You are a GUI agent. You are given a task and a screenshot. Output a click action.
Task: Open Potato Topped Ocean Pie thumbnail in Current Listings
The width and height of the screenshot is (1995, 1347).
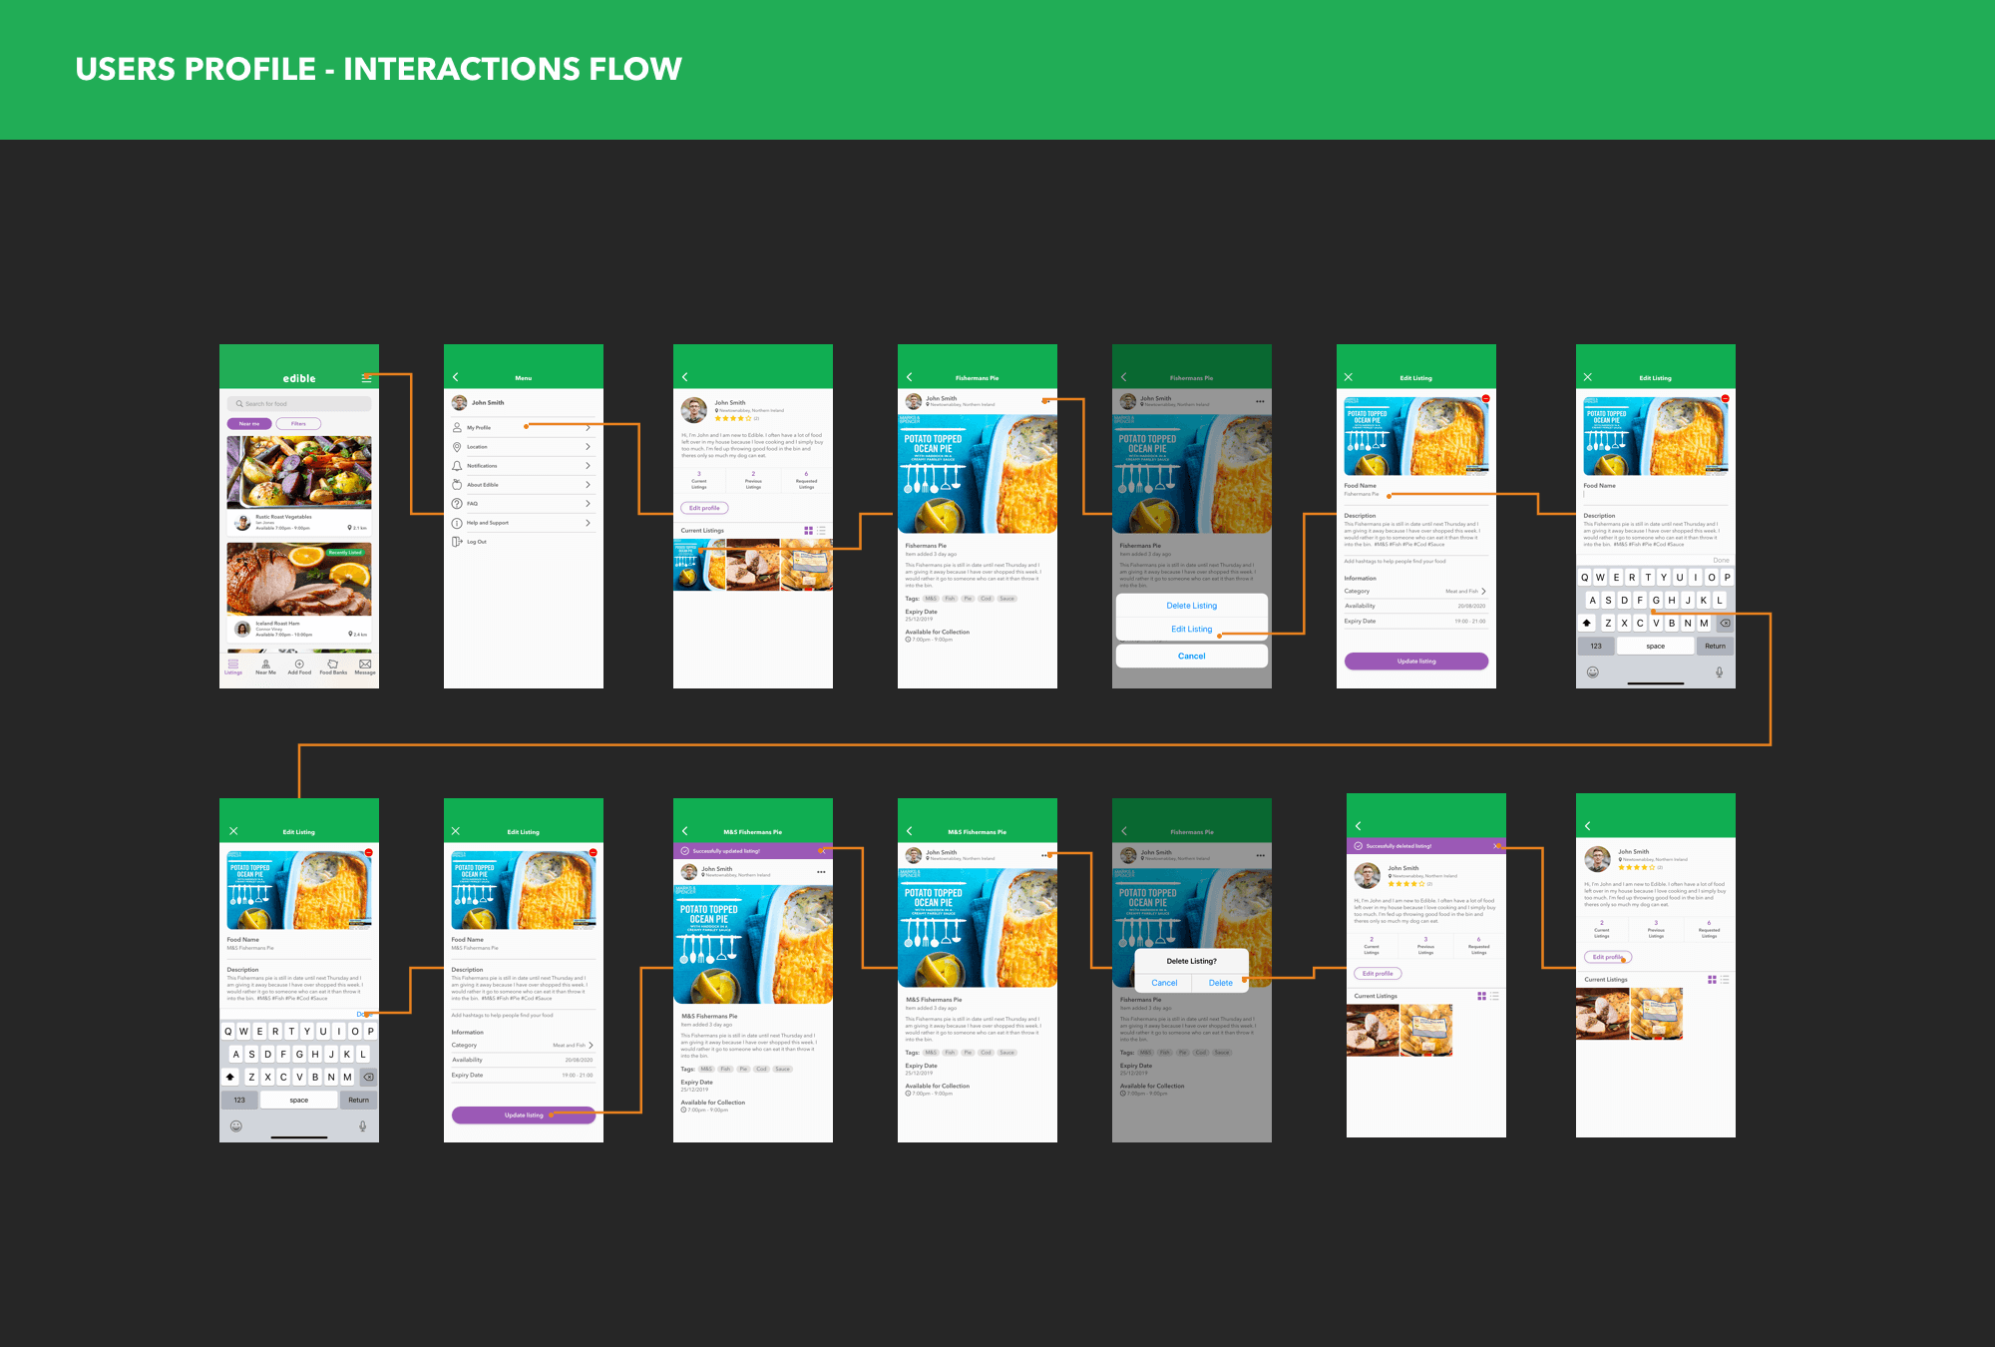click(x=699, y=566)
